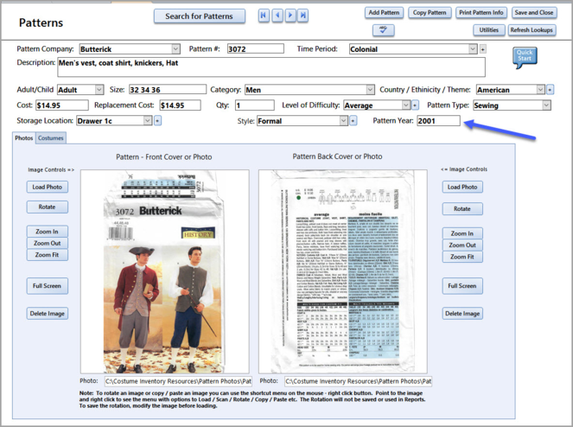This screenshot has width=573, height=427.
Task: Switch to the Costumes tab
Action: coord(51,137)
